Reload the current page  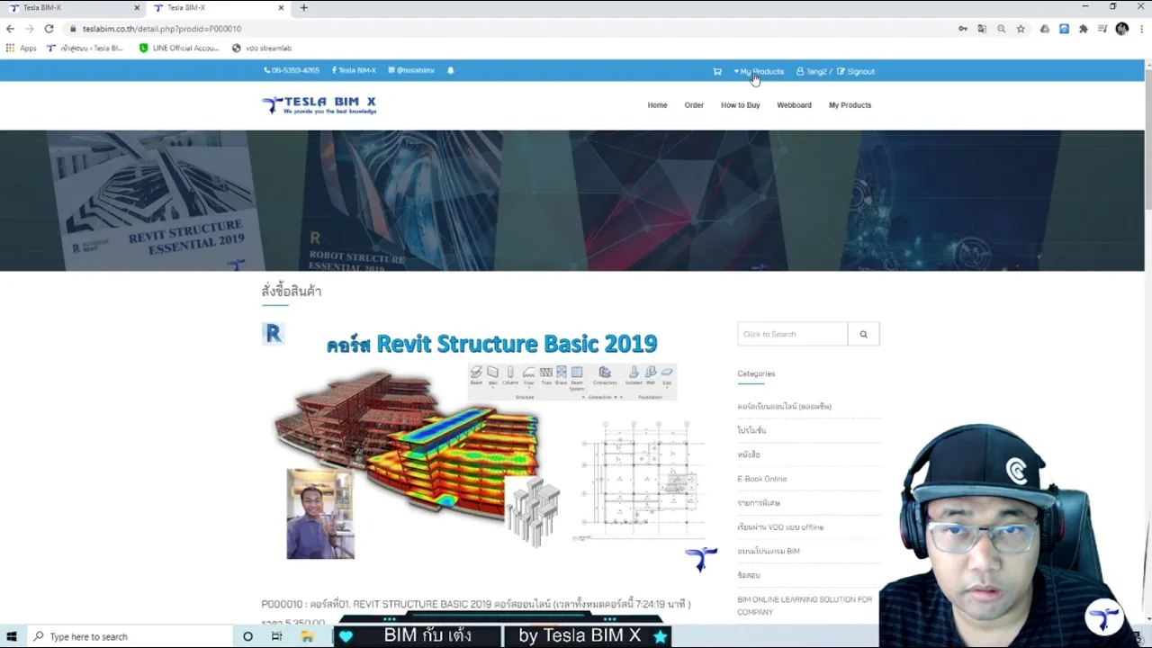(x=49, y=29)
